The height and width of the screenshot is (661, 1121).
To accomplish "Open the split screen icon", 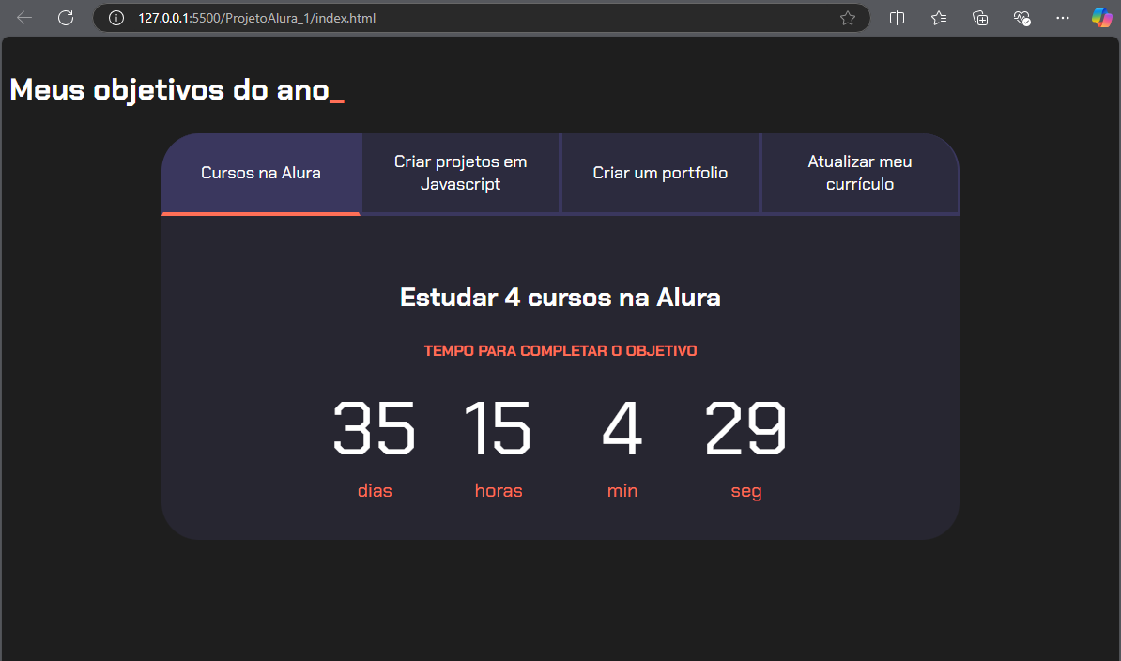I will (x=897, y=17).
